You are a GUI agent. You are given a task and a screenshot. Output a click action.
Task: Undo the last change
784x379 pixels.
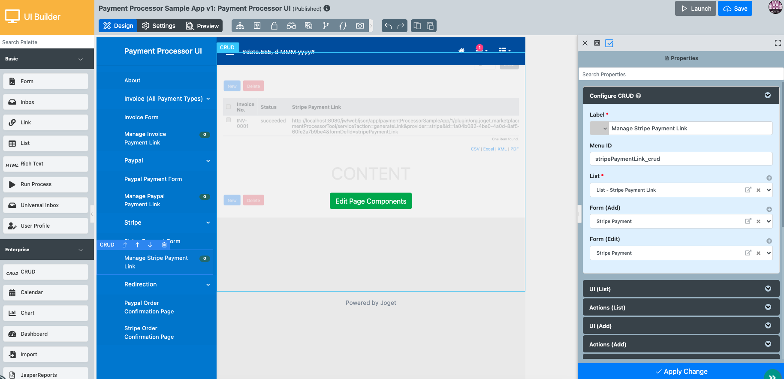click(x=388, y=26)
